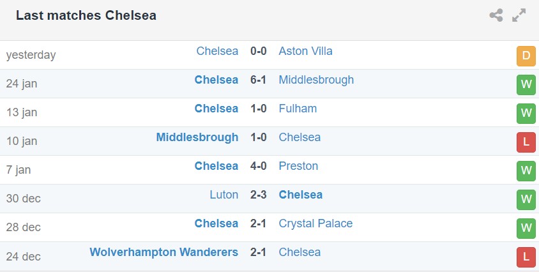Click the W badge for the Luton match

(x=526, y=199)
